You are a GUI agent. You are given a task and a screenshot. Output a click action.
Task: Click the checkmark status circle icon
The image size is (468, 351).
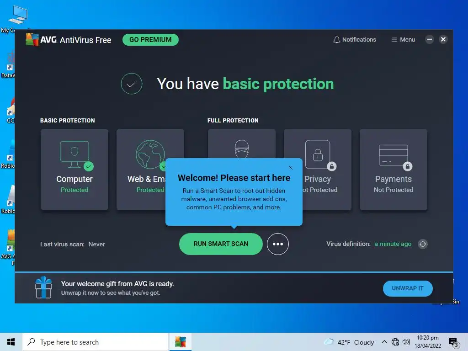[132, 84]
